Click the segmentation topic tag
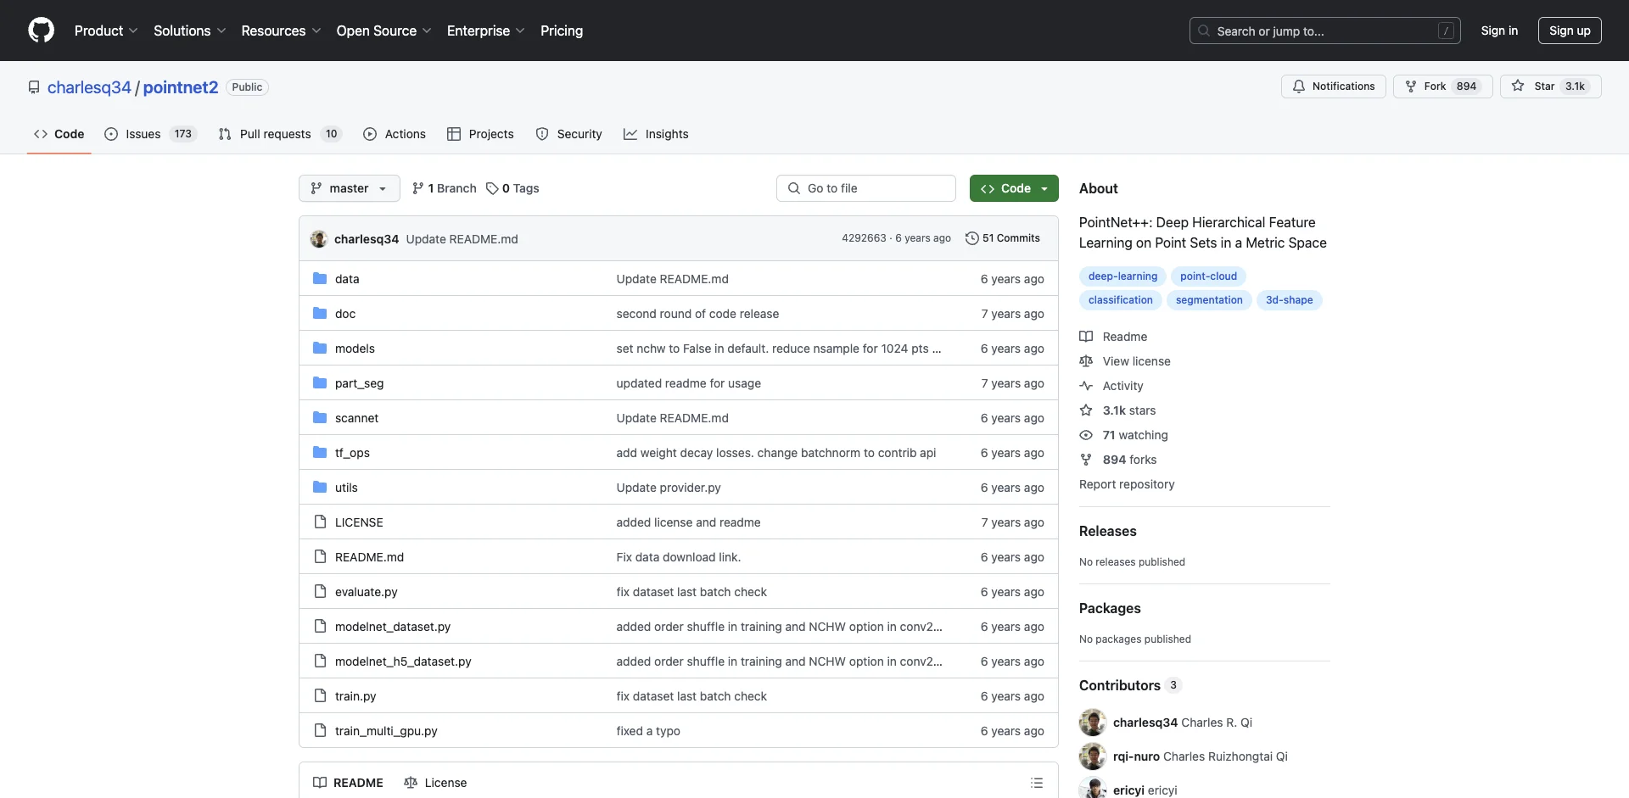The image size is (1629, 798). pos(1209,300)
